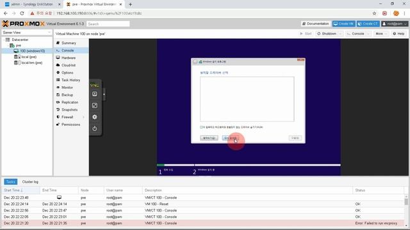Toggle VNC fullscreen mode icon
This screenshot has width=410, height=230.
(95, 105)
